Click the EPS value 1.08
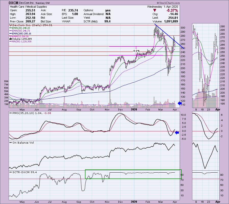This screenshot has height=204, width=229. click(75, 14)
